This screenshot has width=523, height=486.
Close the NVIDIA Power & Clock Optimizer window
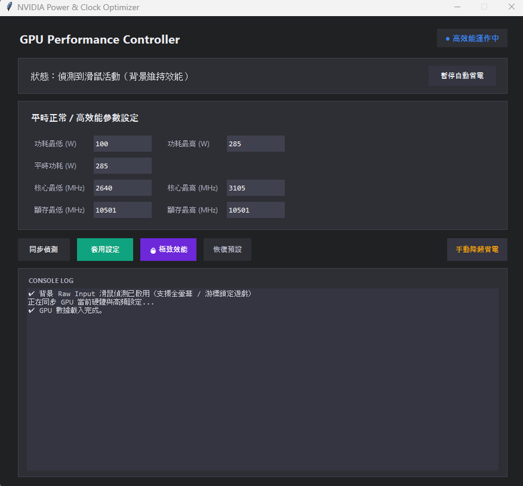pyautogui.click(x=512, y=7)
